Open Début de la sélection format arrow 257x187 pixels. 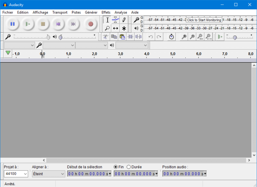point(110,174)
